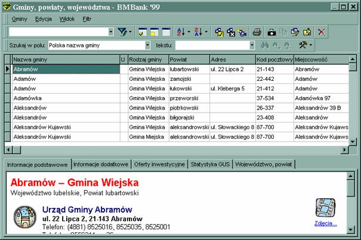Click the 'Nazwa gminy' column header
This screenshot has height=240, width=361.
point(66,60)
